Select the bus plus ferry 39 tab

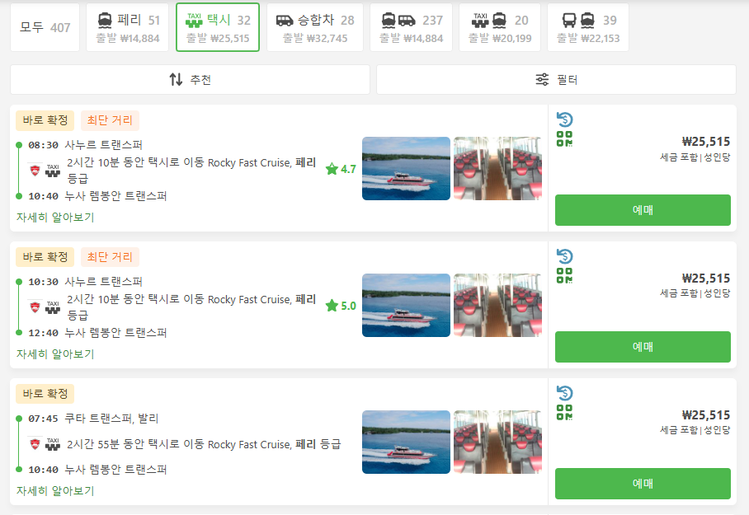(x=588, y=28)
